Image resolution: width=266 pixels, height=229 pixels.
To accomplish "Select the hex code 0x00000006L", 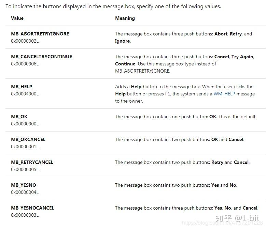I will [25, 64].
